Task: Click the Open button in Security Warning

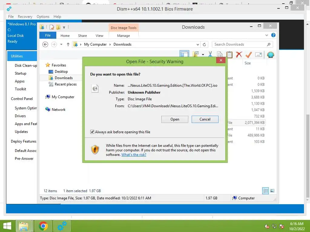Action: [175, 119]
